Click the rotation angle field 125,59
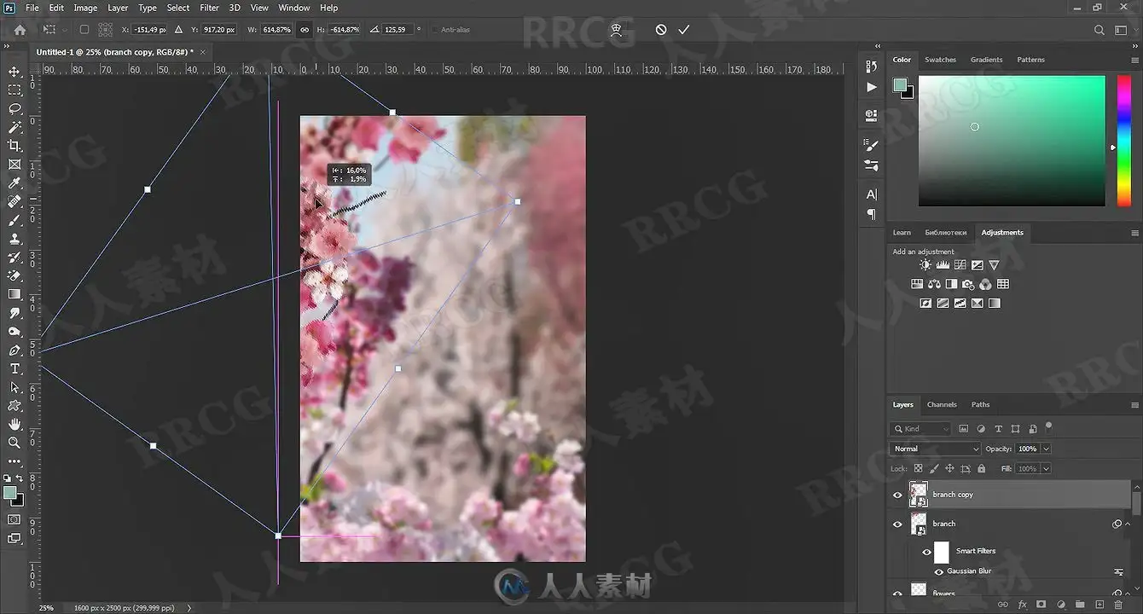 (x=397, y=30)
